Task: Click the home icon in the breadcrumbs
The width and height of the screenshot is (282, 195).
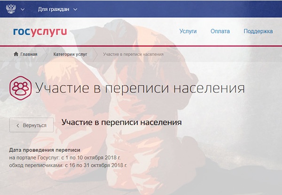Action: [x=15, y=54]
